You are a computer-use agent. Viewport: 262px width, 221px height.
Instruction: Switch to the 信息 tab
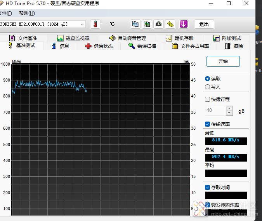point(60,46)
